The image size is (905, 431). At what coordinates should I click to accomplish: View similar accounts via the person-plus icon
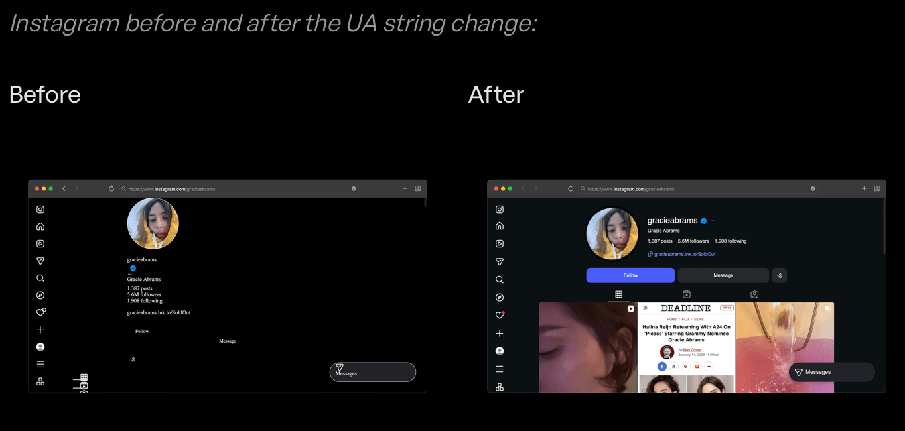779,275
